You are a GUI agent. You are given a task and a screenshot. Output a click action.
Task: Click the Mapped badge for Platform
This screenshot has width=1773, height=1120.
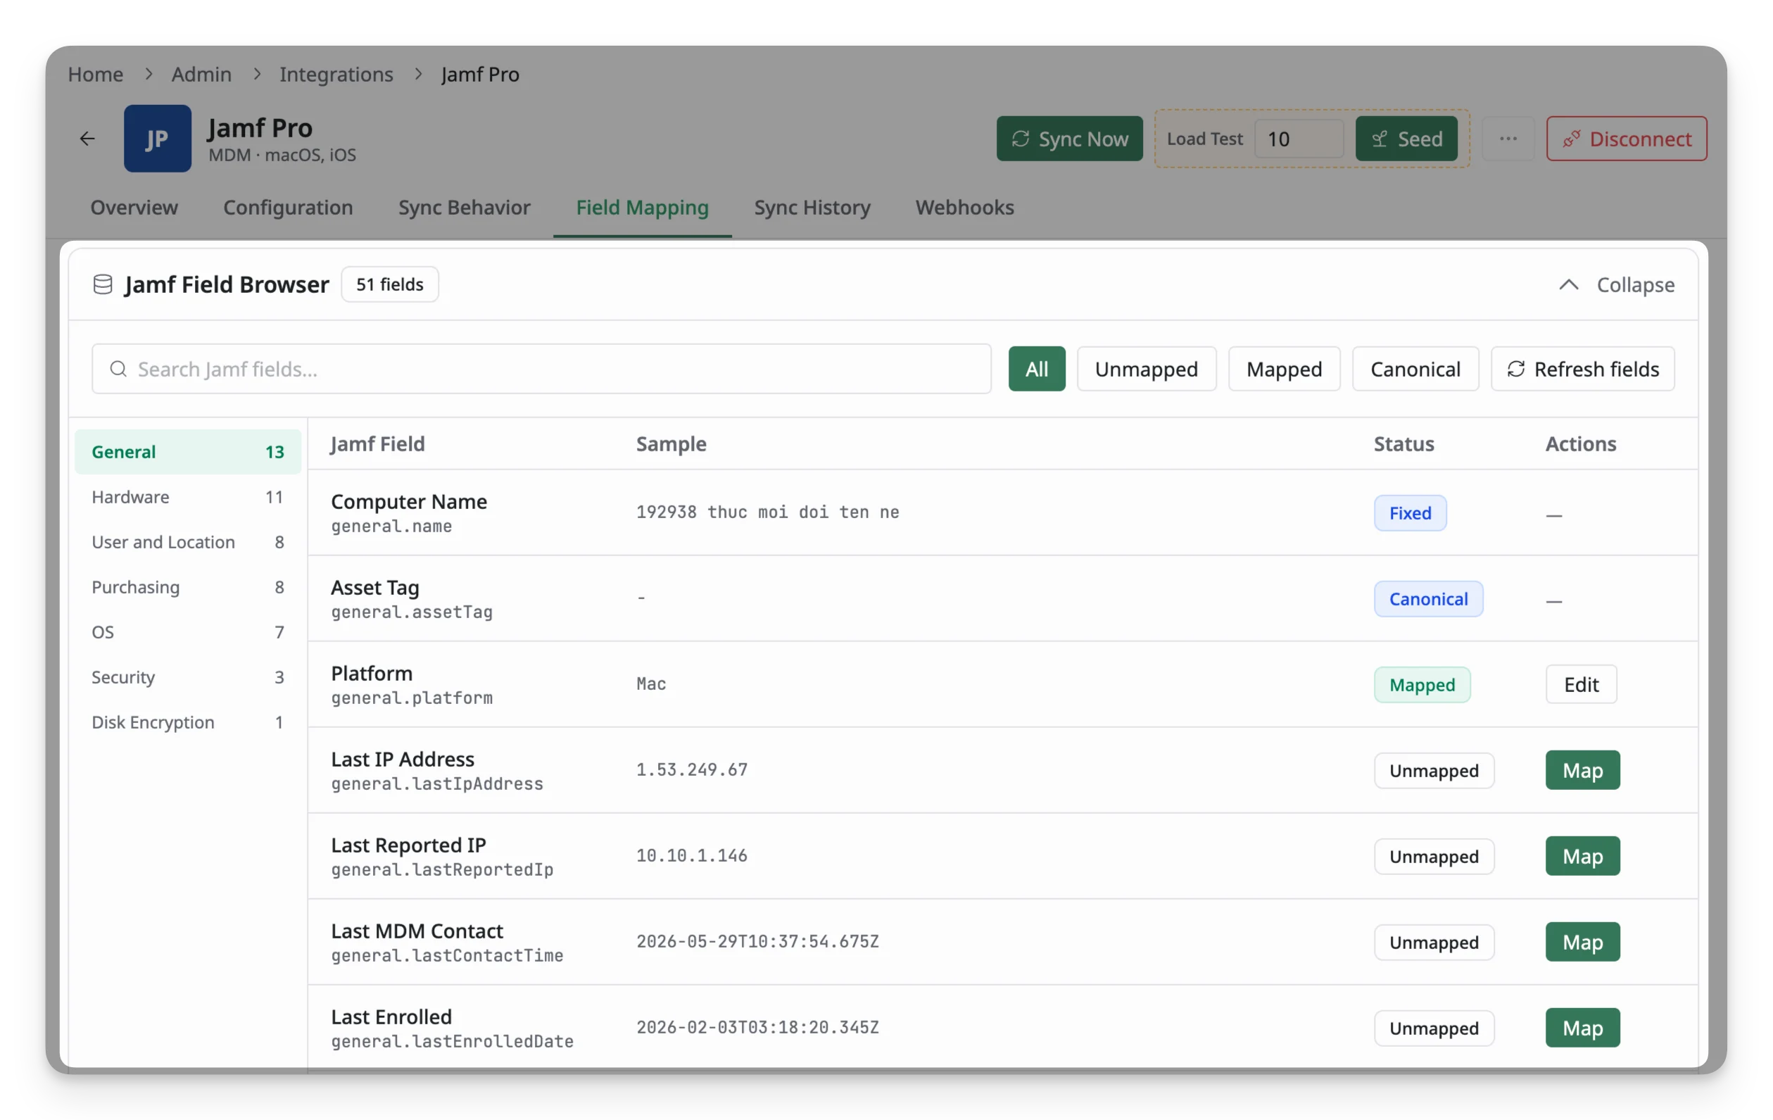[1422, 685]
